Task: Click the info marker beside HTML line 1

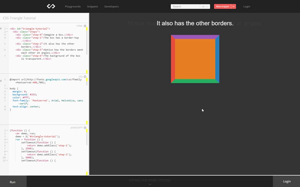Action: click(x=1, y=29)
